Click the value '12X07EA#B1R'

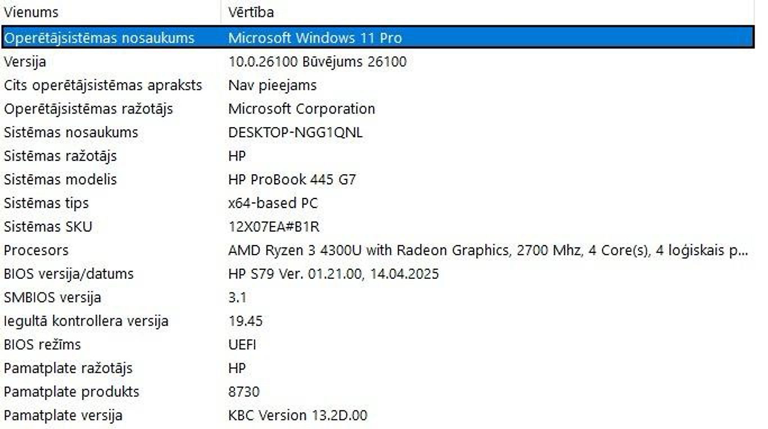[274, 227]
